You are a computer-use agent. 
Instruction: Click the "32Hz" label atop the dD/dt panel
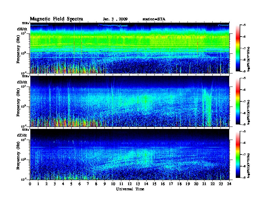26,76
